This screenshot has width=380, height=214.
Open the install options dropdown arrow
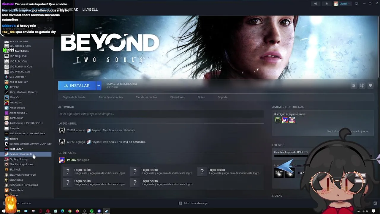point(99,86)
